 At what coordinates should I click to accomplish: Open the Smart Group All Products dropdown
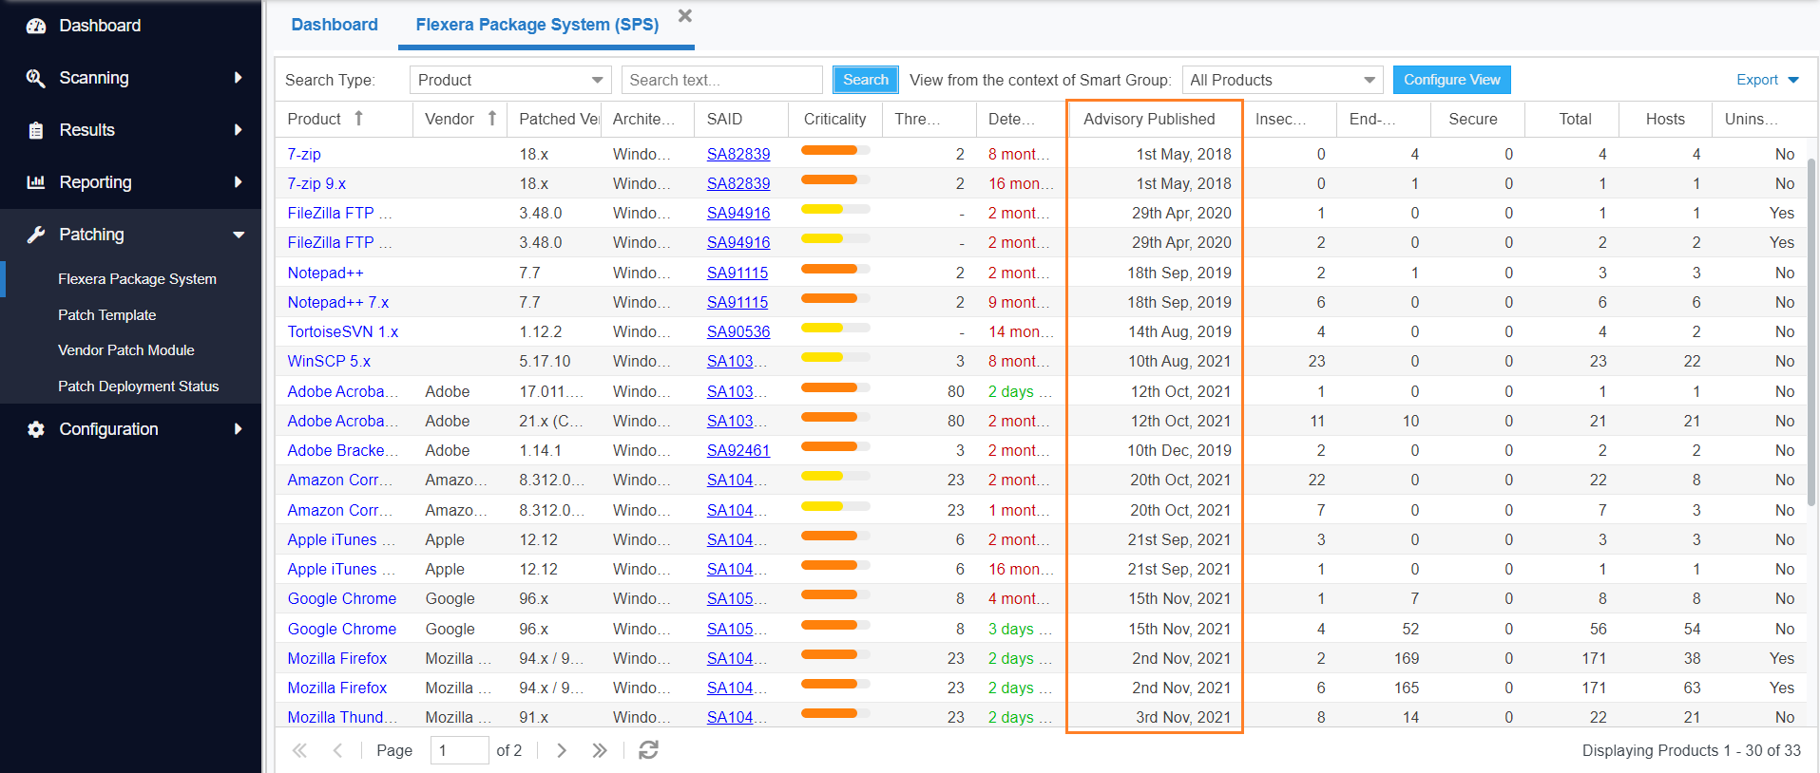pyautogui.click(x=1282, y=80)
